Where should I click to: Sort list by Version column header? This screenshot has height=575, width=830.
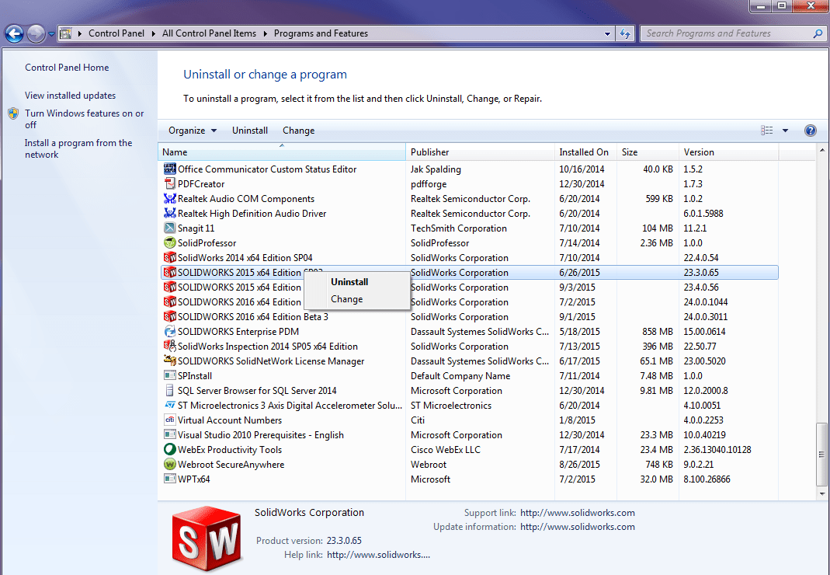coord(728,152)
